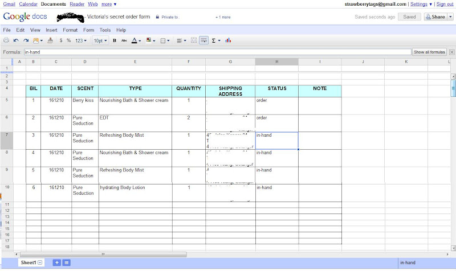Click the Show all formulas button
456x271 pixels.
429,52
